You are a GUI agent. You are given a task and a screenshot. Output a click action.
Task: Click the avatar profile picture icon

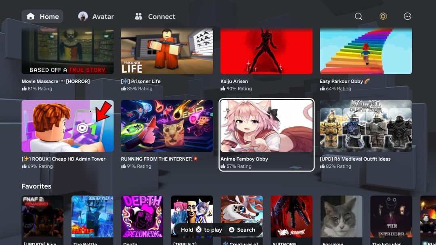click(83, 17)
